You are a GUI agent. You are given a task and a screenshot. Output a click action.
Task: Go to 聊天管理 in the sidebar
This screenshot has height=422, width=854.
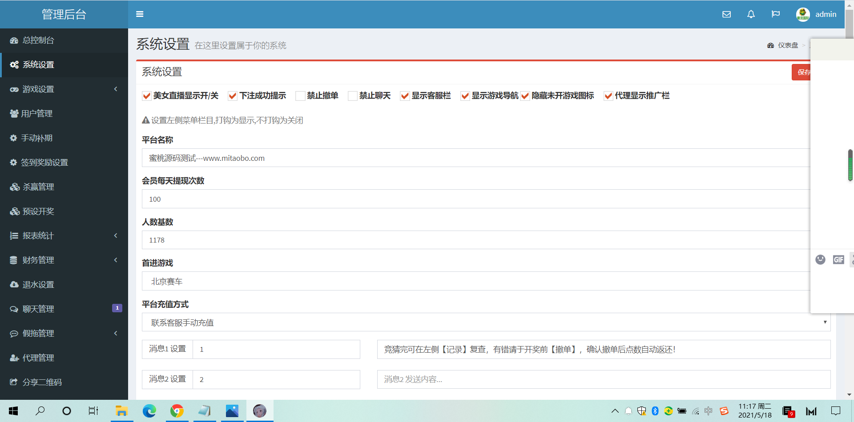coord(38,309)
